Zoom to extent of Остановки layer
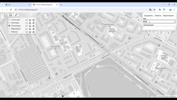Screen dimensions: 177x100 point(27,26)
